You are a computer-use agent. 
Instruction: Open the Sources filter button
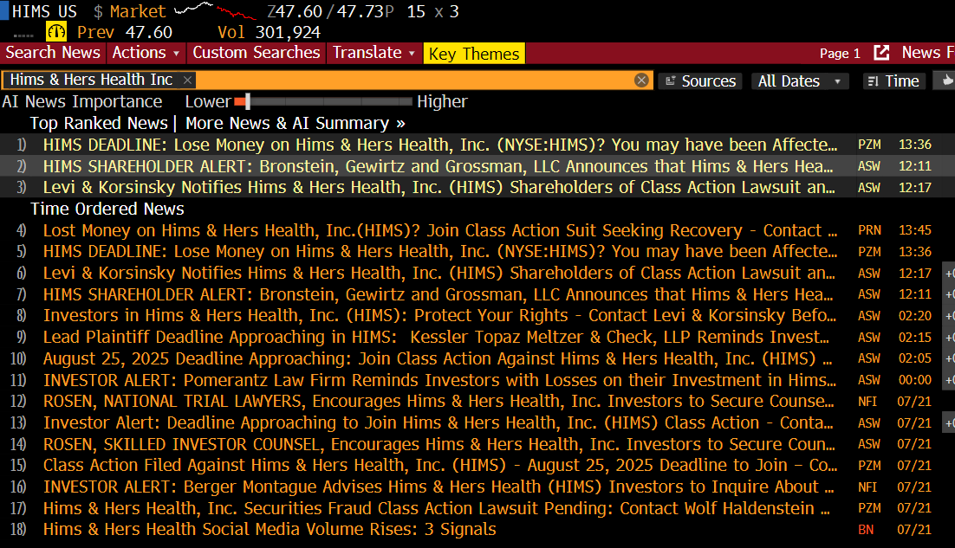pyautogui.click(x=700, y=81)
